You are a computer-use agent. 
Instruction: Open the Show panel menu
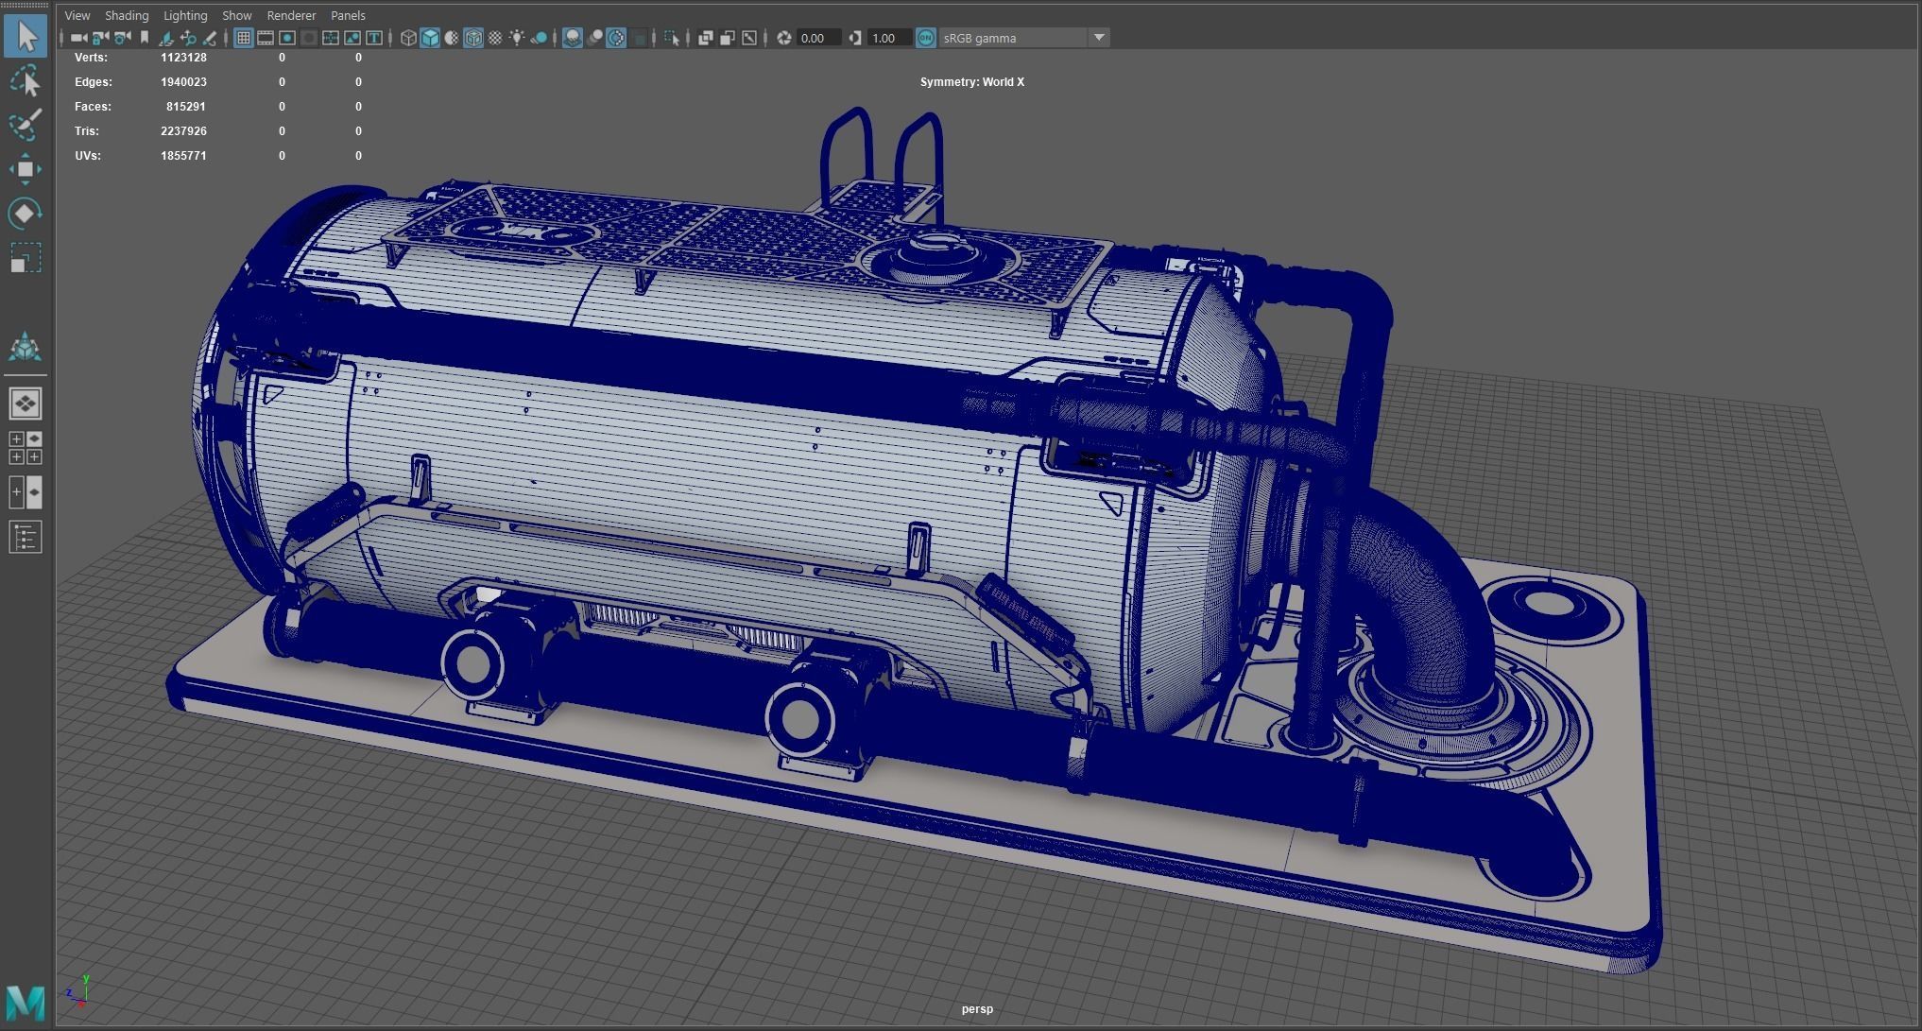(x=236, y=15)
